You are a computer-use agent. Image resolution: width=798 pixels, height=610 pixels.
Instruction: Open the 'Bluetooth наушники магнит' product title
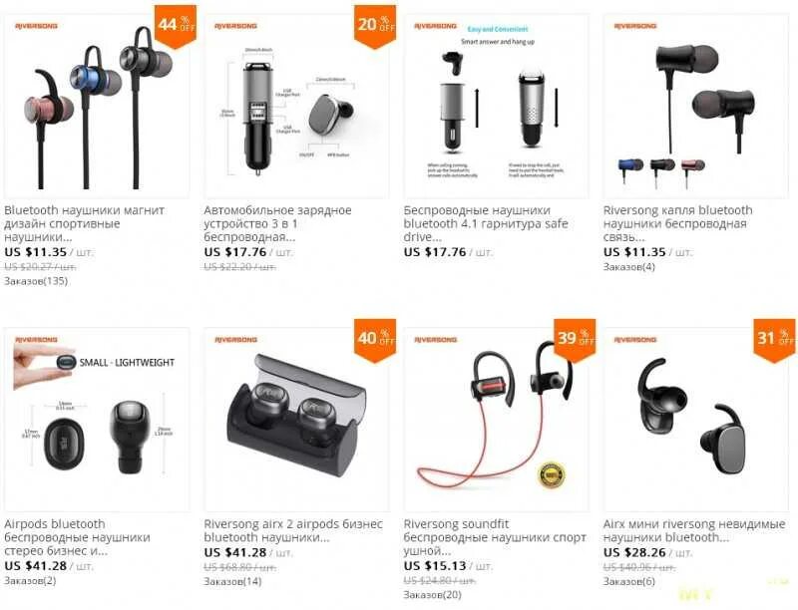coord(85,223)
